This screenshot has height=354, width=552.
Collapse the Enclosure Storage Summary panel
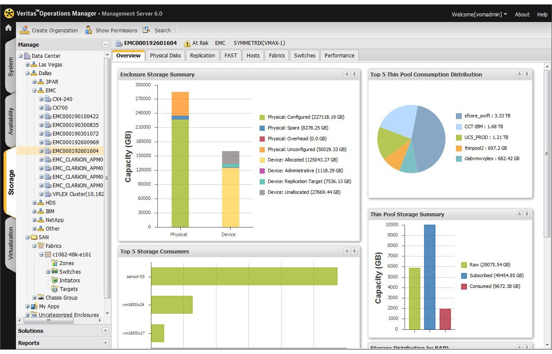[347, 74]
